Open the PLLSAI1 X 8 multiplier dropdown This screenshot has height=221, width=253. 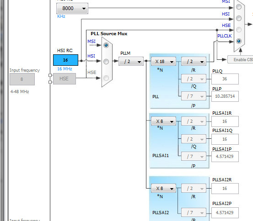[x=163, y=121]
